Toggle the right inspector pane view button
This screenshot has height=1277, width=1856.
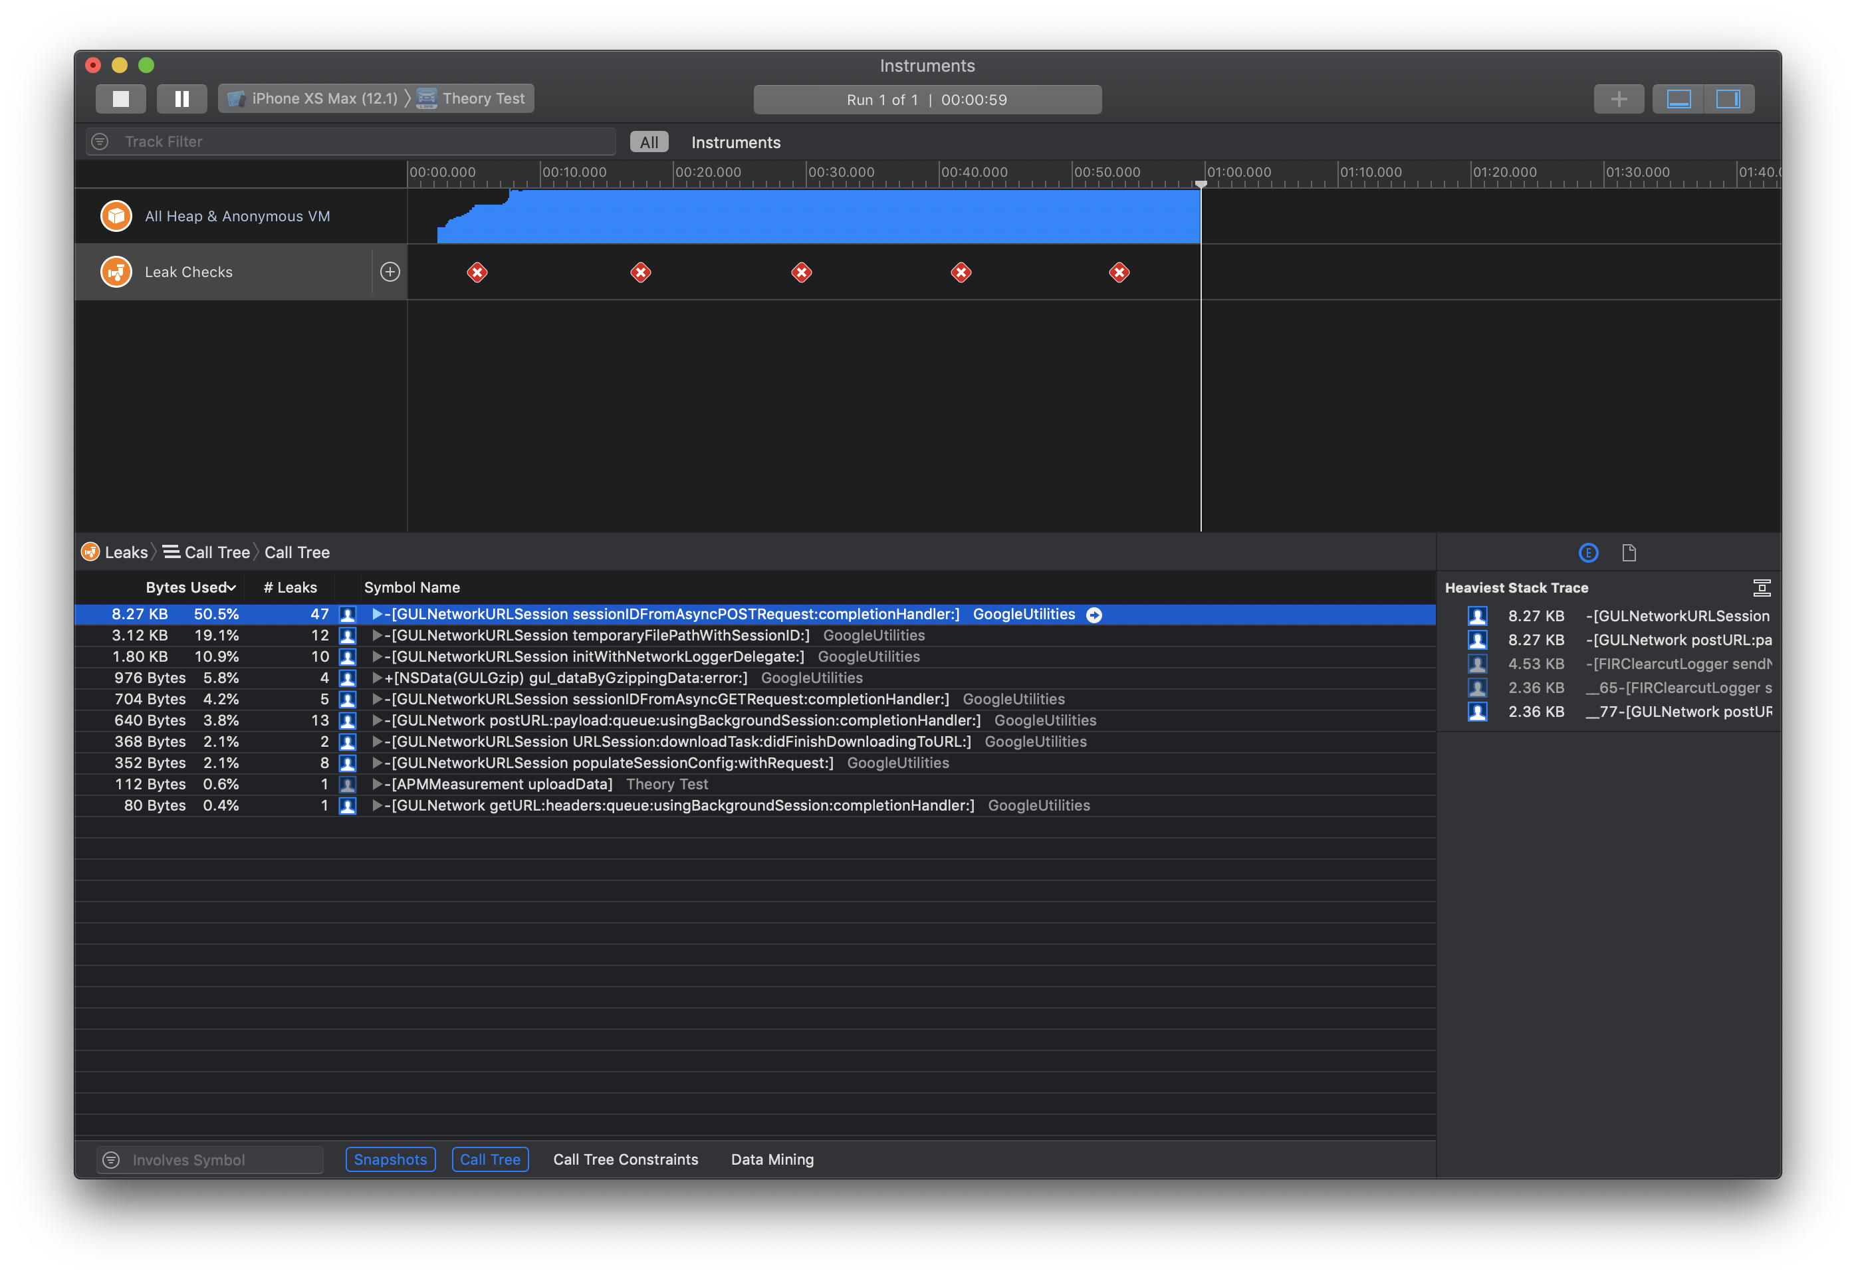tap(1729, 98)
